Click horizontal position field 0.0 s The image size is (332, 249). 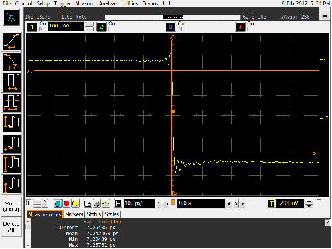coord(201,204)
